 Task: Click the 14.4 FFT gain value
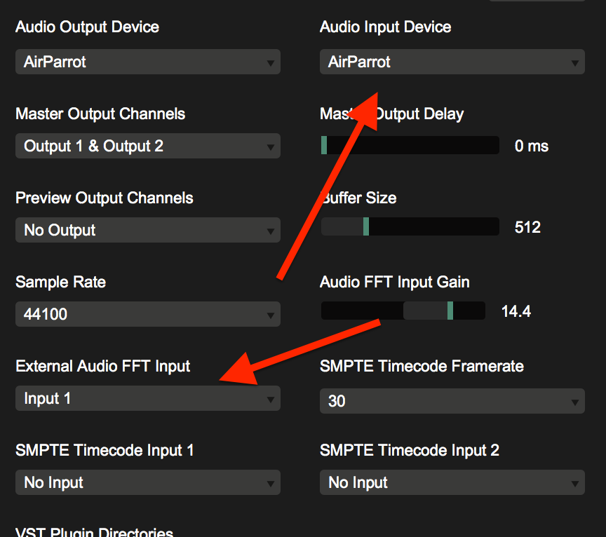tap(516, 311)
